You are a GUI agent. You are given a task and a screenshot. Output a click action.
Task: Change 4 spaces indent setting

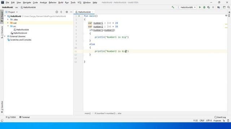[217, 121]
